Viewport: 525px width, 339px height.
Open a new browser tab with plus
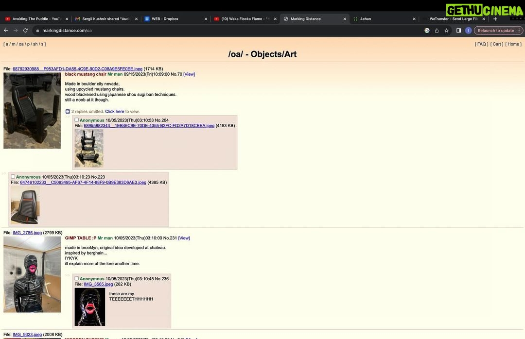point(495,19)
